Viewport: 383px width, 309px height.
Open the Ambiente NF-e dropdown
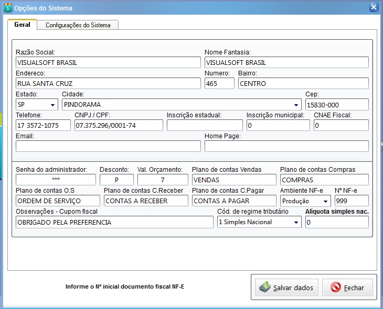[x=325, y=201]
